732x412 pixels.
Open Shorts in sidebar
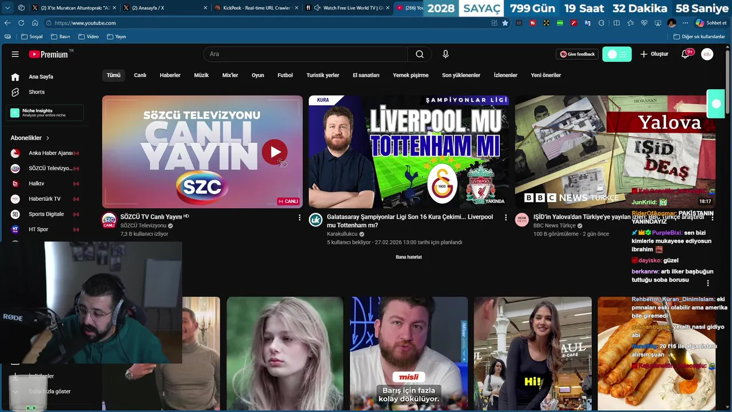tap(37, 92)
